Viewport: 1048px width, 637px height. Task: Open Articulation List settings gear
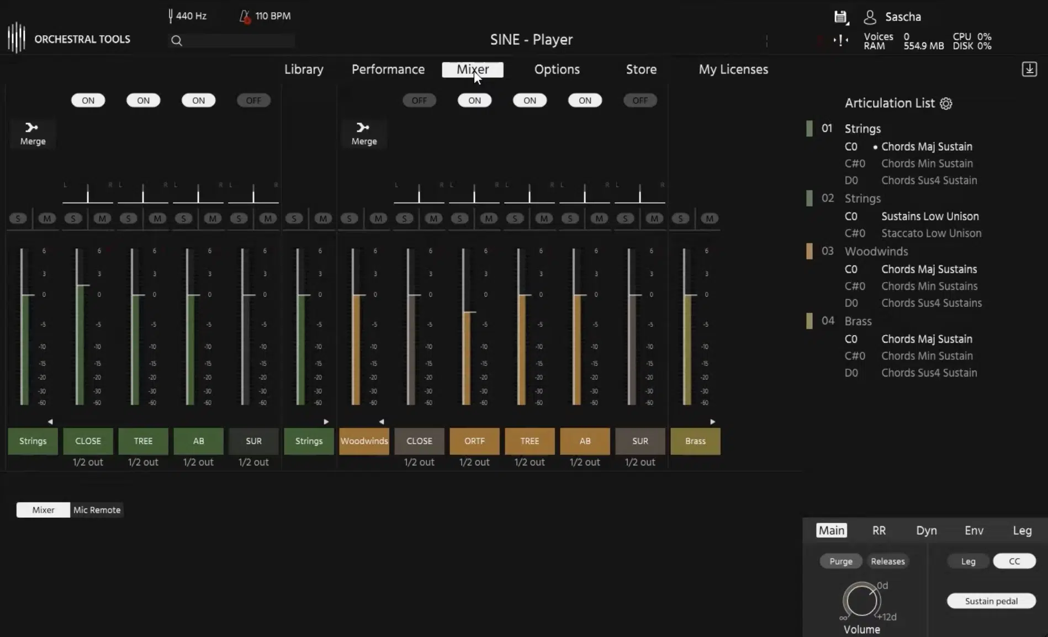(946, 103)
